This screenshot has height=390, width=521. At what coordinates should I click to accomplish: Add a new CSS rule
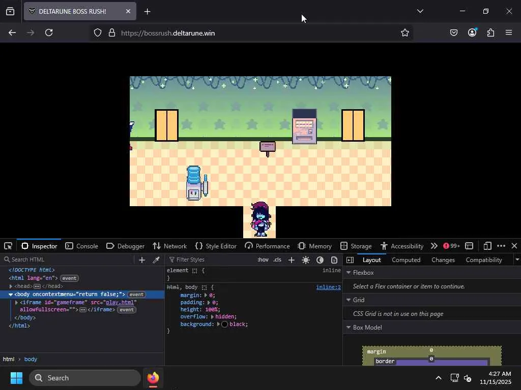(x=292, y=259)
